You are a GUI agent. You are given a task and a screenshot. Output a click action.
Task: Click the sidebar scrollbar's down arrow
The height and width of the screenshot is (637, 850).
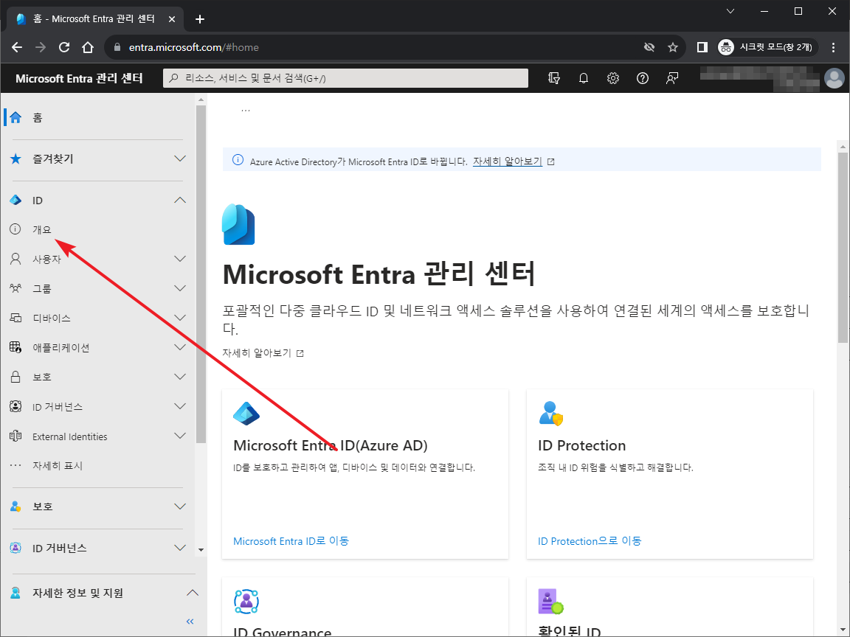201,550
